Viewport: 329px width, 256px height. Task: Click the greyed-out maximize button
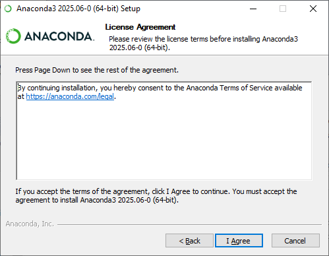283,9
